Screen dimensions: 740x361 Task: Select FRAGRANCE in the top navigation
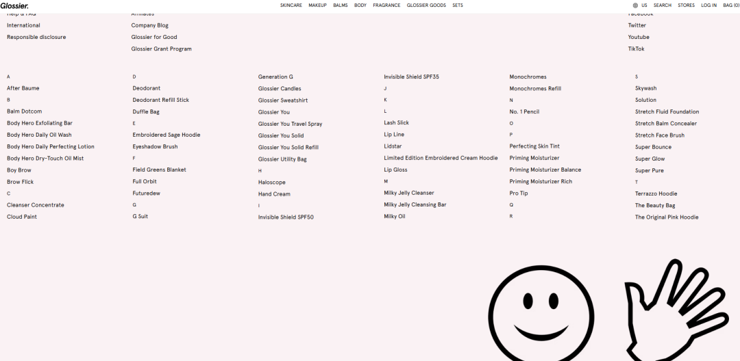pos(386,5)
